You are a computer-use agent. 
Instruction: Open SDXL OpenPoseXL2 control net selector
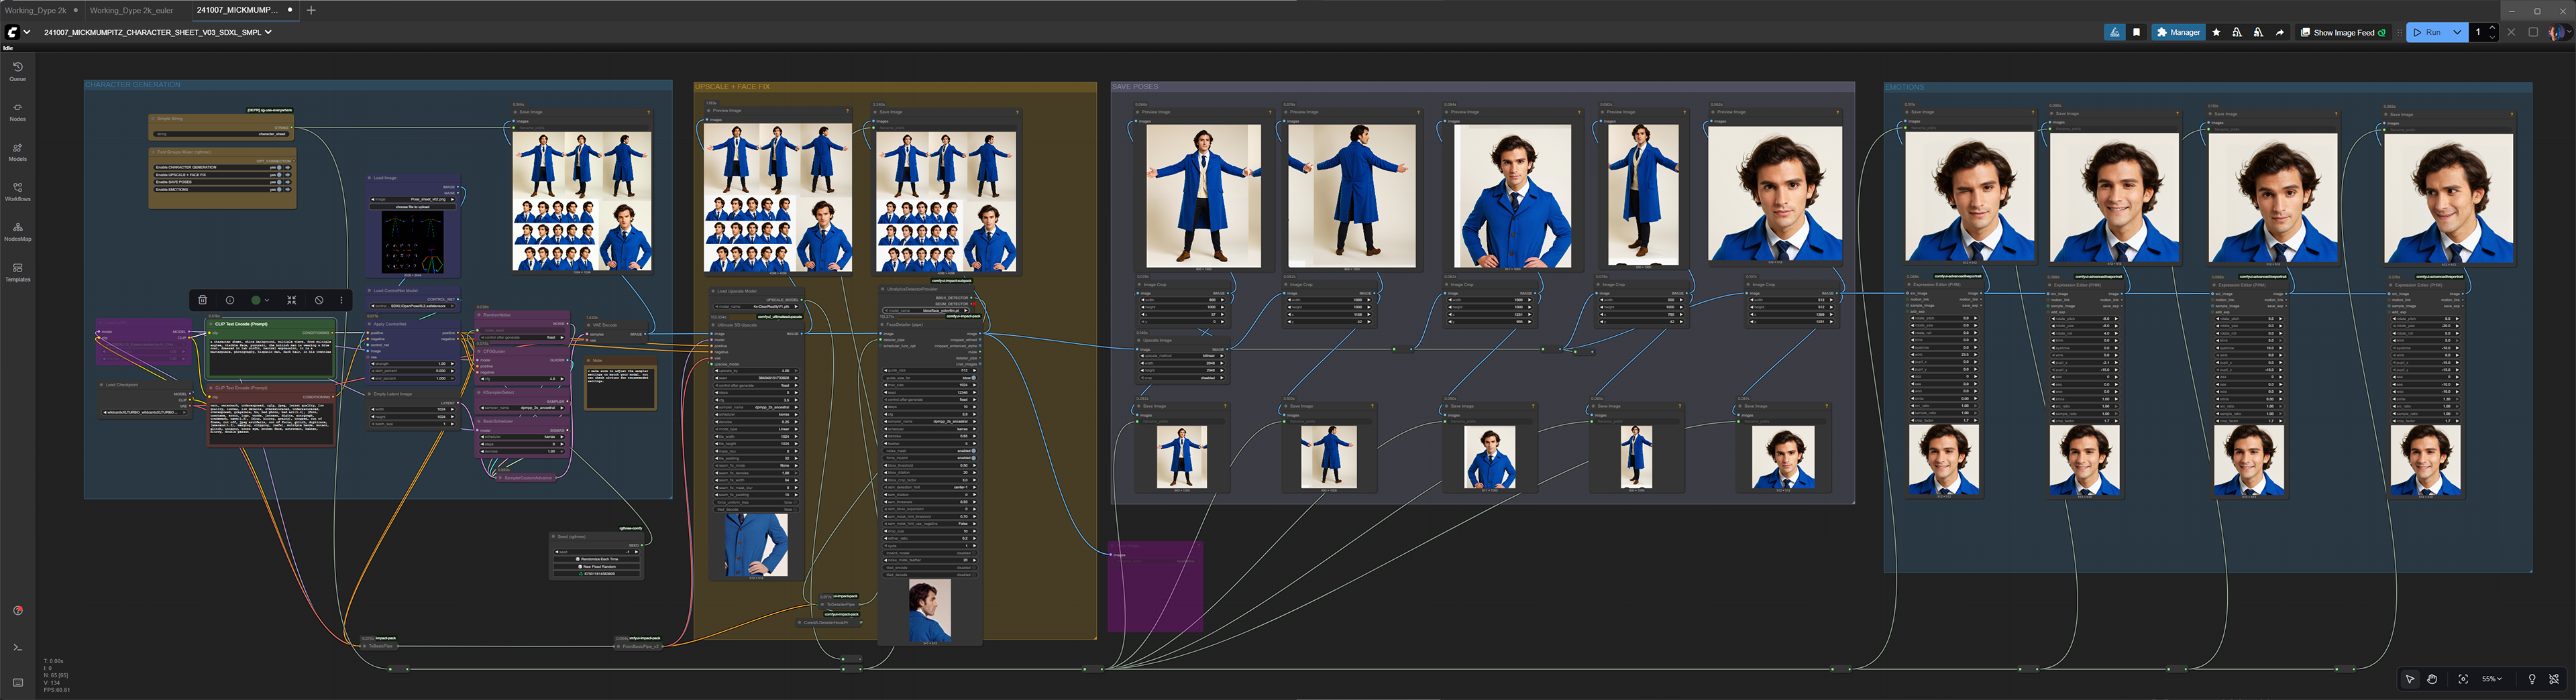413,306
